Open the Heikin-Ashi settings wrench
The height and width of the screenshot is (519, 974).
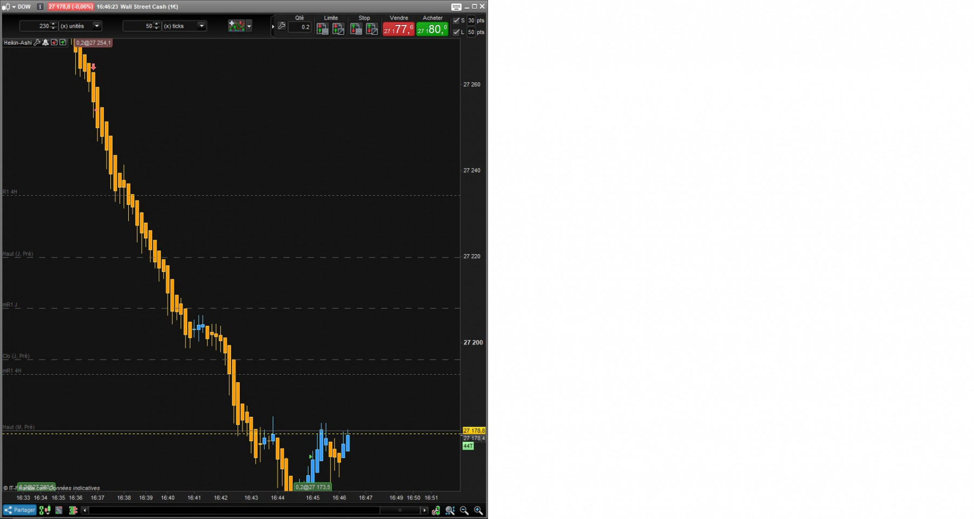pos(37,43)
